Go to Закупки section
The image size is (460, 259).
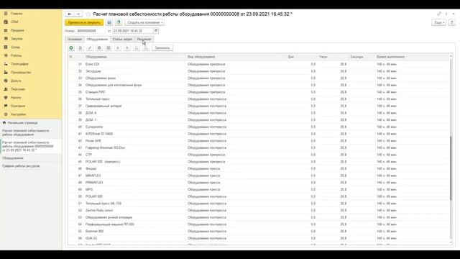[x=17, y=39]
